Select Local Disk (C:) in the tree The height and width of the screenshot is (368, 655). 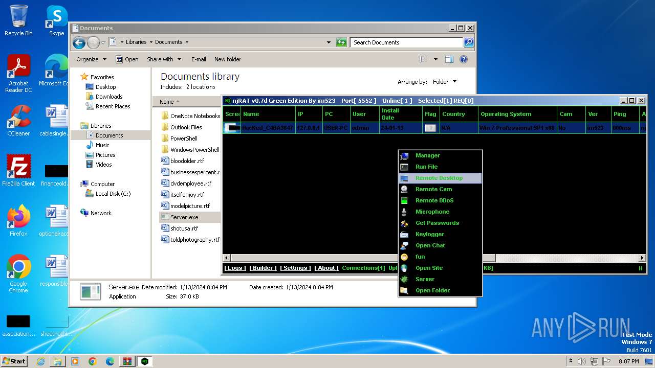tap(113, 194)
